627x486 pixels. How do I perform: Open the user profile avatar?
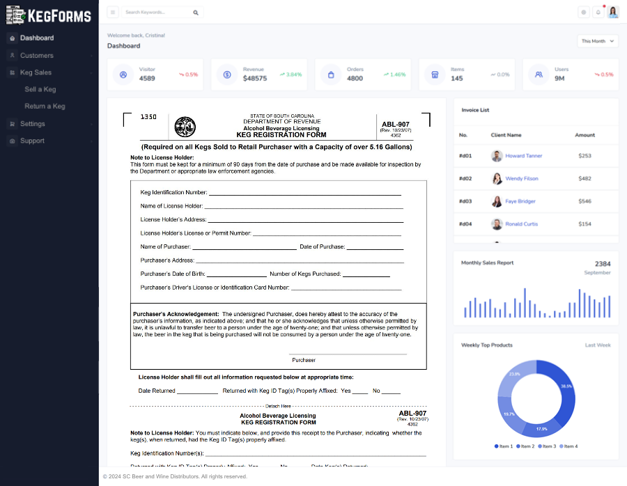pos(613,12)
